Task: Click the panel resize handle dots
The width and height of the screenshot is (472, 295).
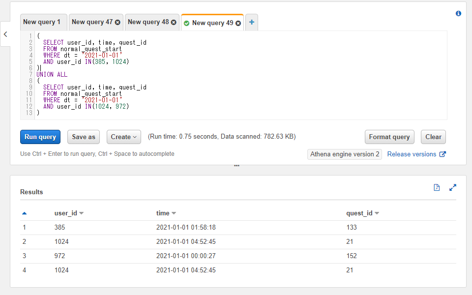Action: click(236, 166)
